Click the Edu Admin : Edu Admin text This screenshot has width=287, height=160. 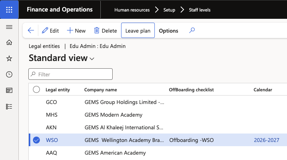(x=98, y=46)
